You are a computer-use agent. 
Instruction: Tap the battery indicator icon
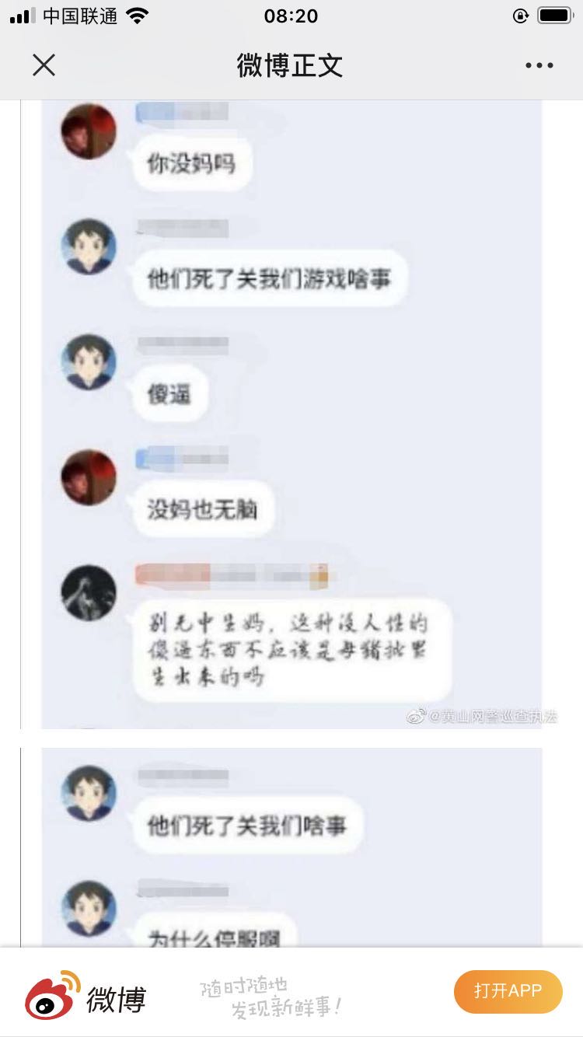[x=555, y=16]
